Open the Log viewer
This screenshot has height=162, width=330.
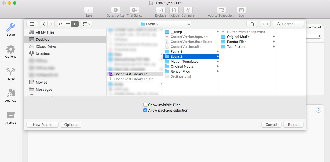click(241, 10)
